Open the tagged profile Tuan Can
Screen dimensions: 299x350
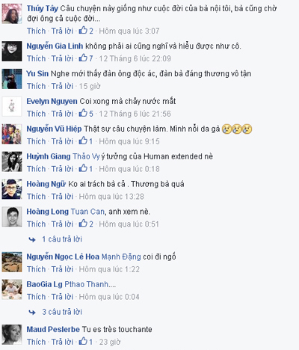pos(87,212)
